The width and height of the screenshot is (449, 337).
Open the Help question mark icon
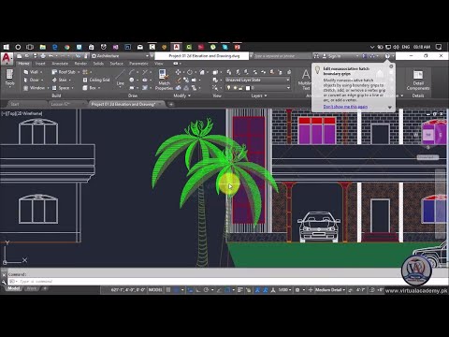coord(387,56)
